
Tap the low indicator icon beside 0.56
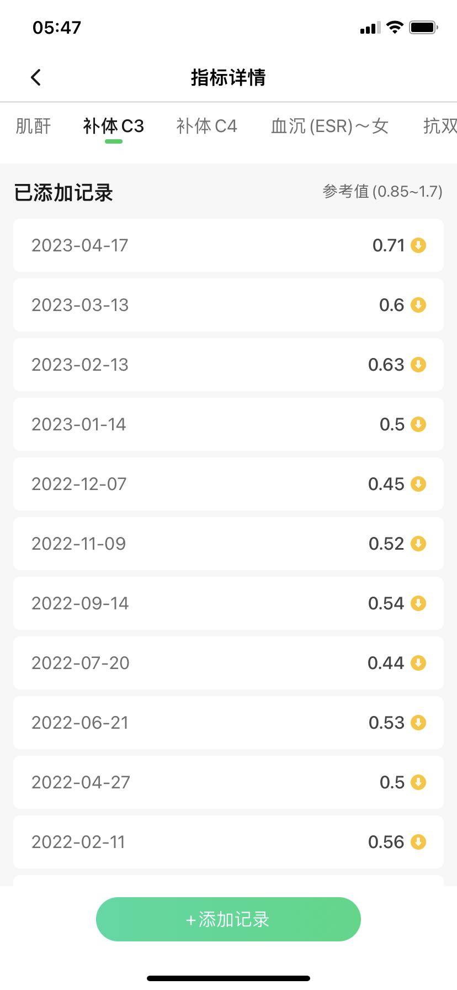(x=418, y=842)
